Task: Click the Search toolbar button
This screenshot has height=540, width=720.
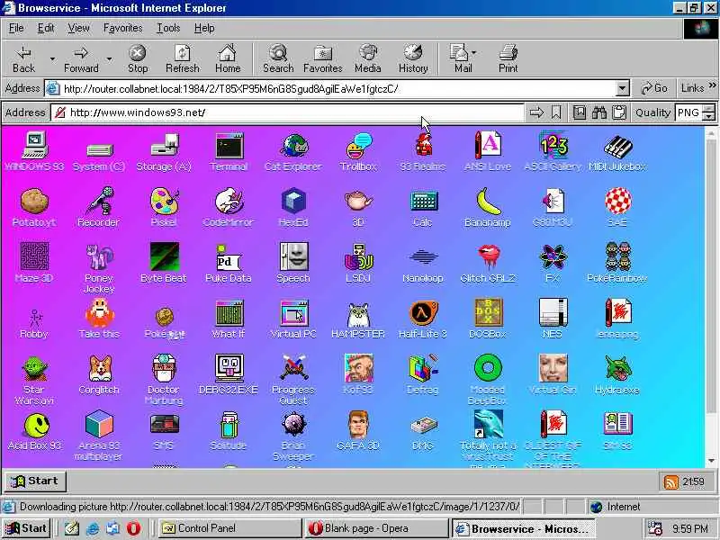Action: coord(278,58)
